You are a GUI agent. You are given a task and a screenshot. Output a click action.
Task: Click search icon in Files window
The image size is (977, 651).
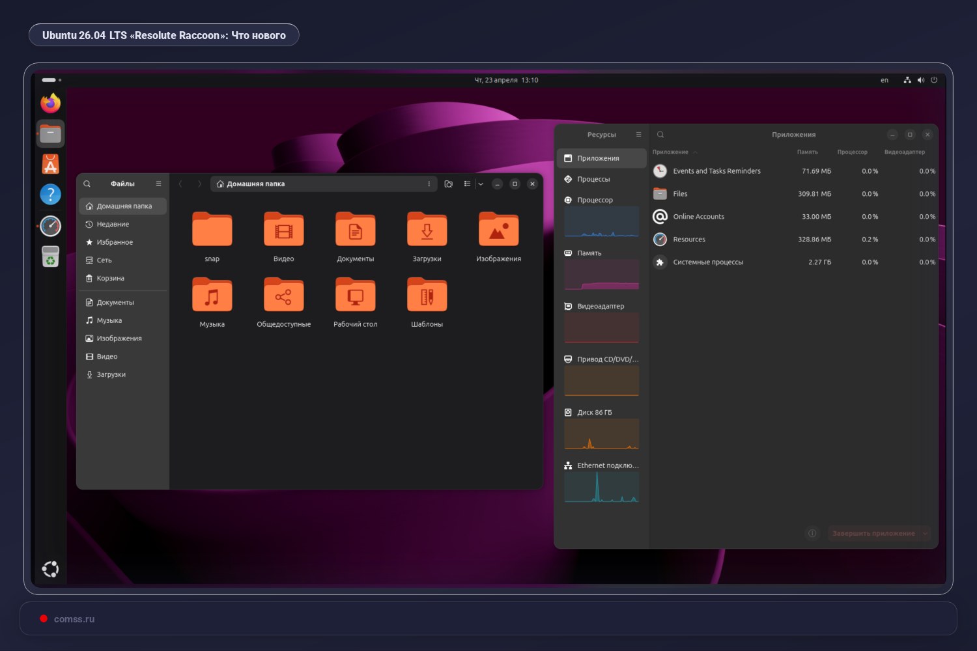click(x=87, y=184)
